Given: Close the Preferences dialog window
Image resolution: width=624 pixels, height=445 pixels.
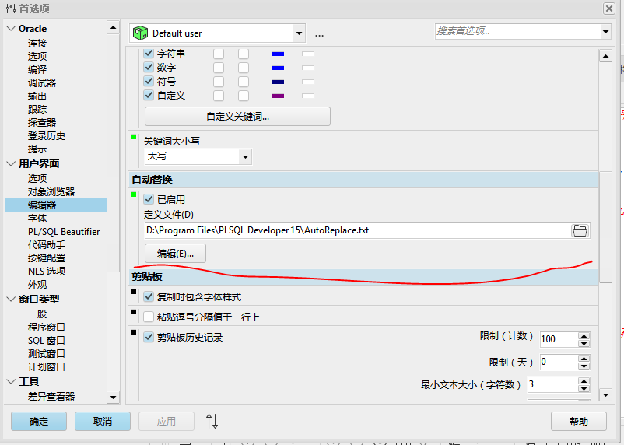Looking at the screenshot, I should pyautogui.click(x=608, y=8).
